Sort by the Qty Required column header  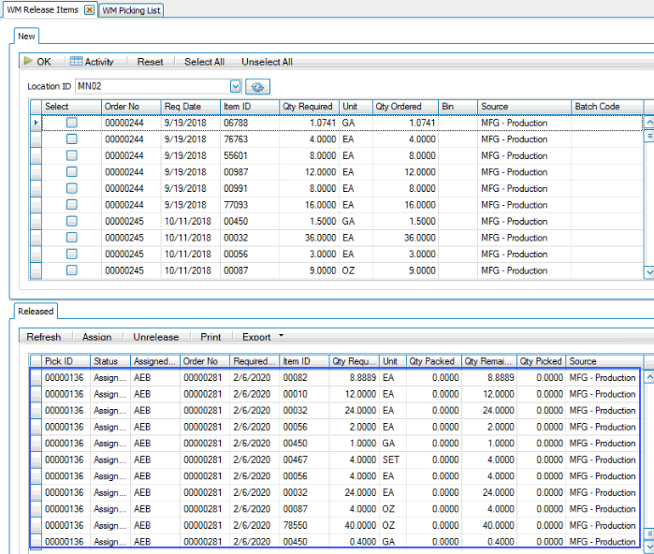click(x=307, y=107)
